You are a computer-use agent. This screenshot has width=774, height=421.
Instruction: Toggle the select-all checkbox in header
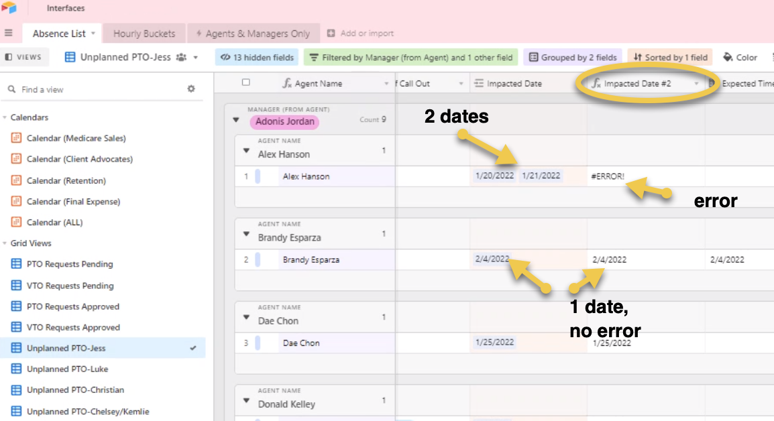246,82
